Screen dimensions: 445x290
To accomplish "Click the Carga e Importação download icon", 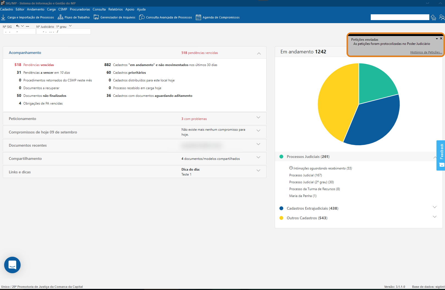I will 3,17.
